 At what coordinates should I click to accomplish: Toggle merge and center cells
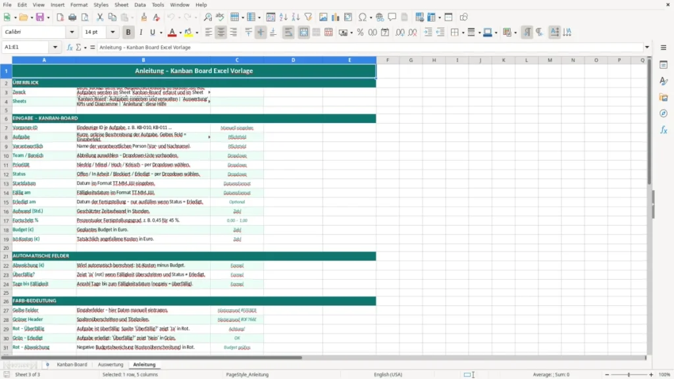click(303, 32)
